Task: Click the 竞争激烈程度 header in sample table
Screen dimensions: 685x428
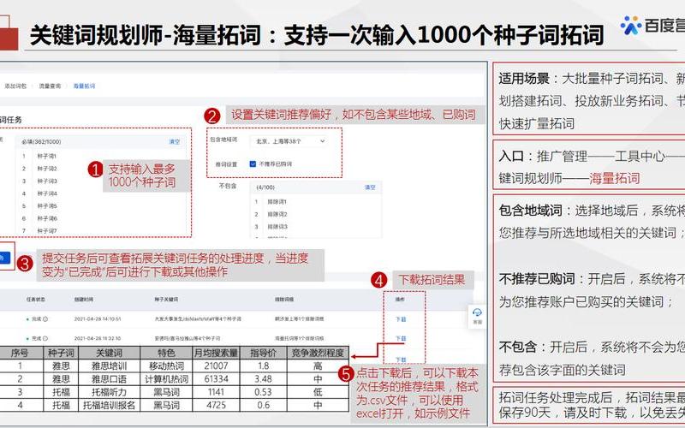Action: point(318,353)
